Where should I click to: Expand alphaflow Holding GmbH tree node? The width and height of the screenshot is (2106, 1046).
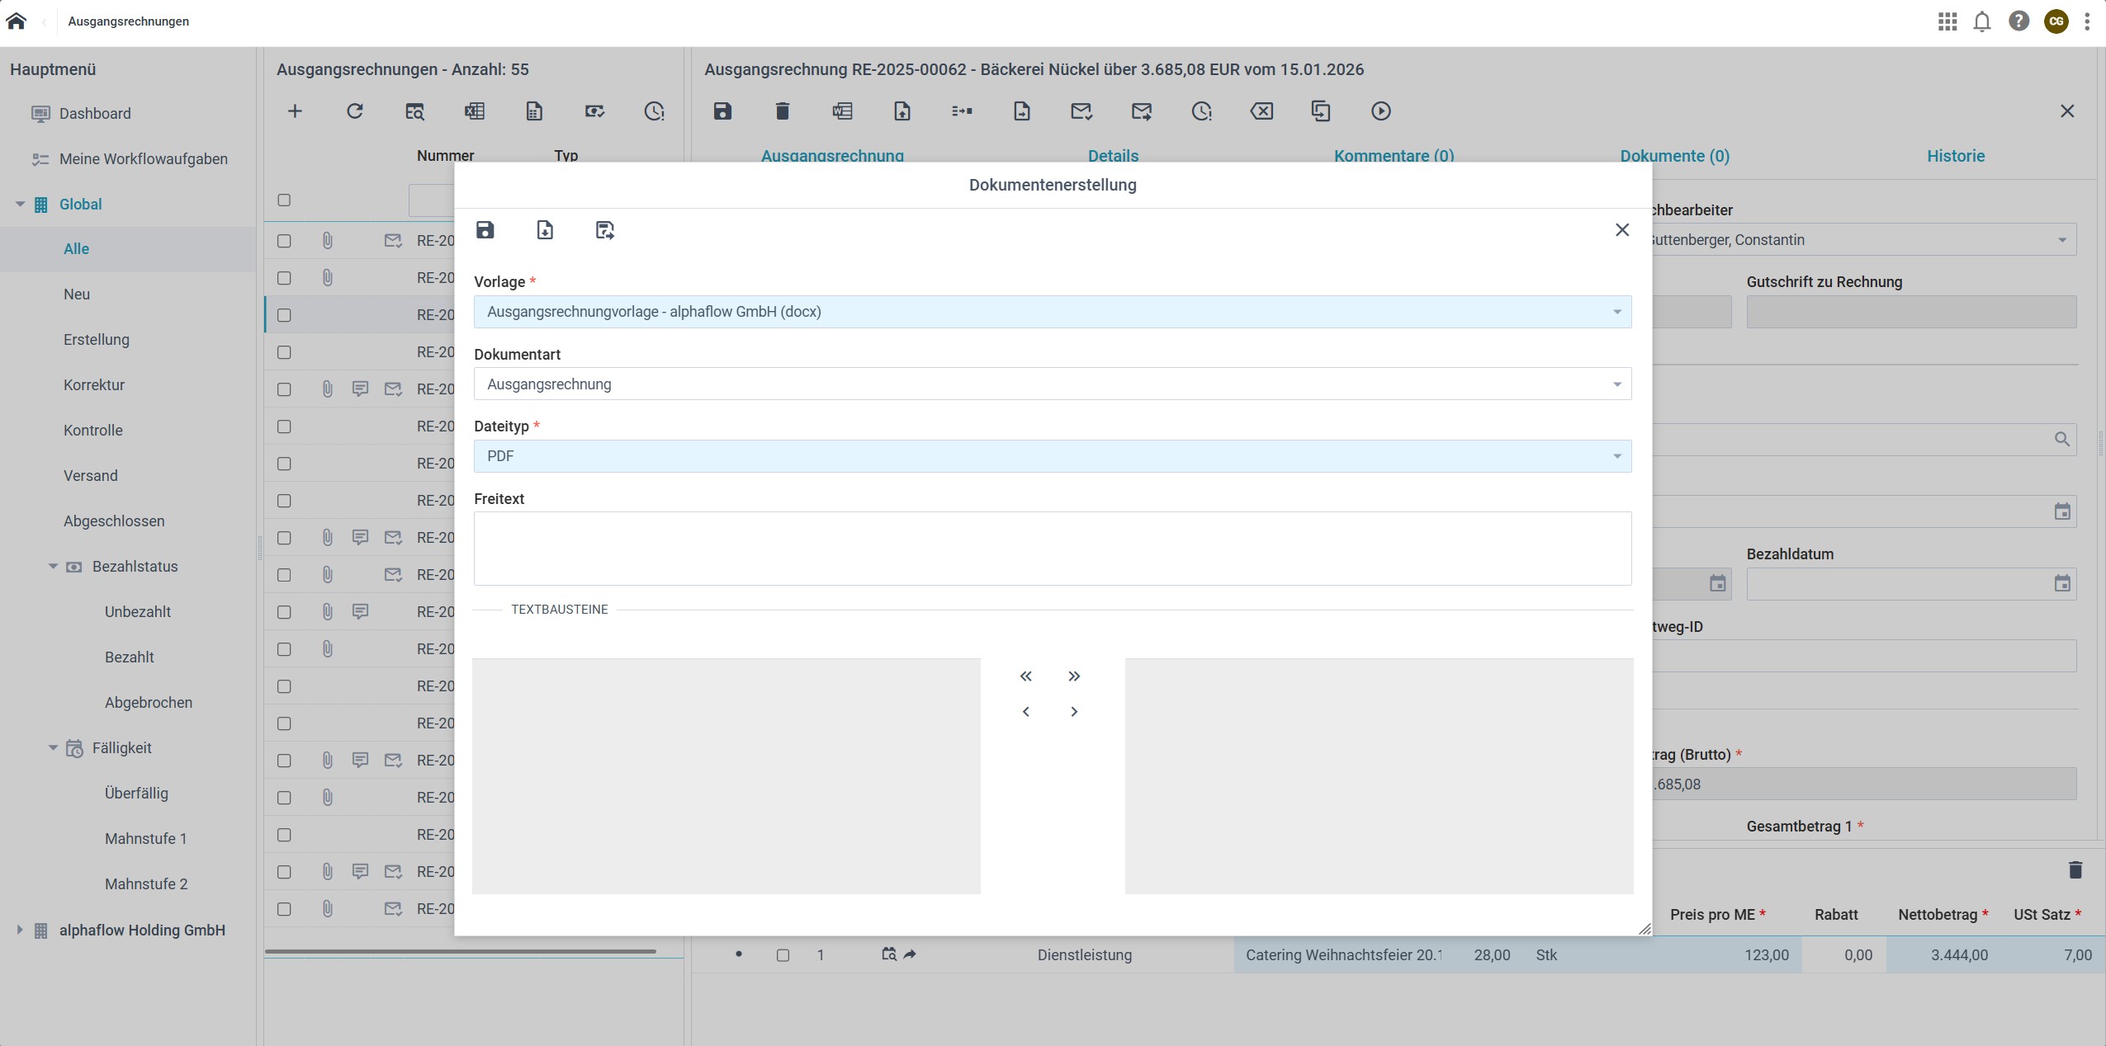click(x=20, y=931)
